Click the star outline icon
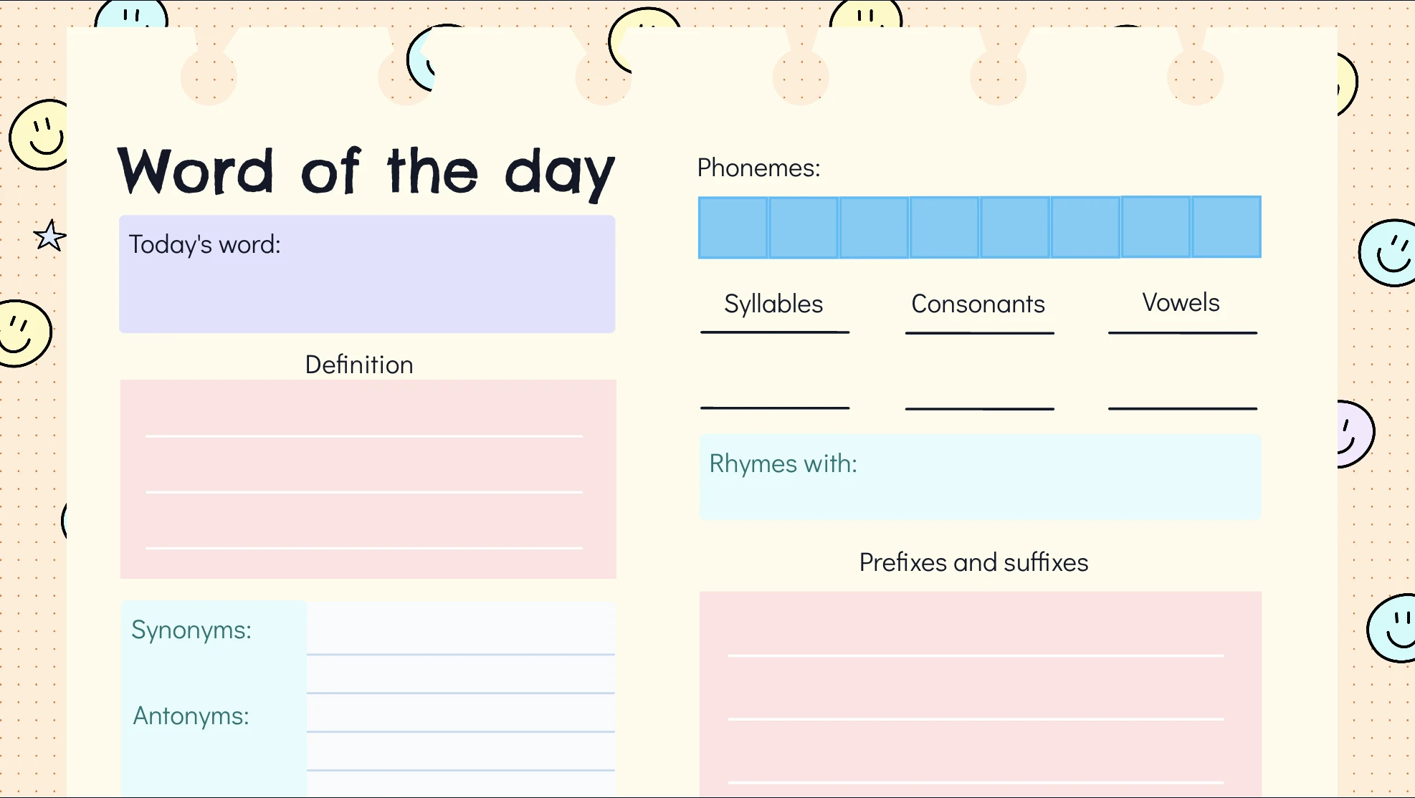This screenshot has width=1415, height=798. (49, 236)
